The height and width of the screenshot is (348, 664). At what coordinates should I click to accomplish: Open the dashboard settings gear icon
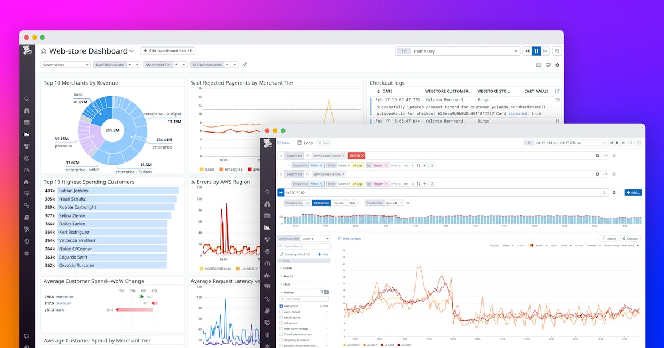557,65
